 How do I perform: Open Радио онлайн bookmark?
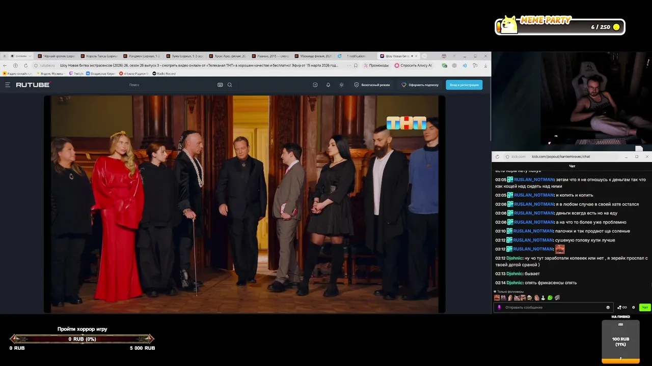pyautogui.click(x=17, y=74)
